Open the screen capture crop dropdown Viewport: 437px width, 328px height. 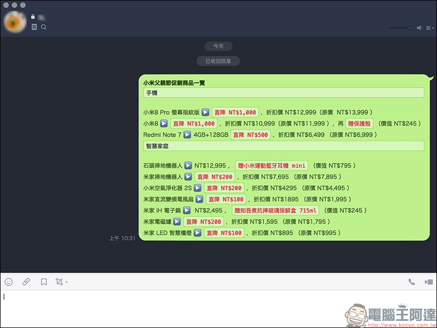(x=61, y=282)
